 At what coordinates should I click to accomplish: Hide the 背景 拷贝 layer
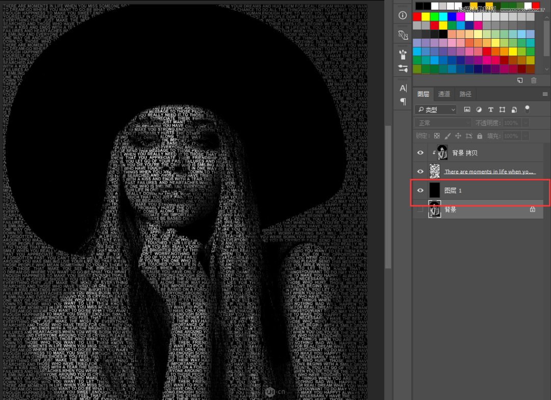tap(420, 152)
